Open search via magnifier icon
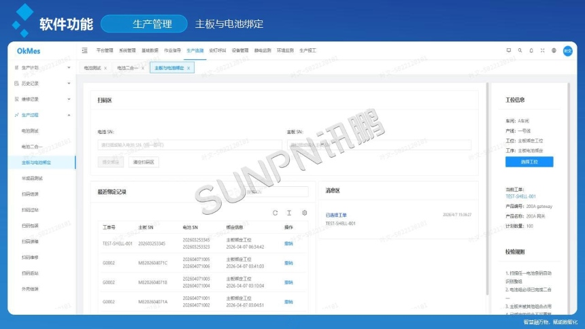This screenshot has height=329, width=585. tap(520, 50)
